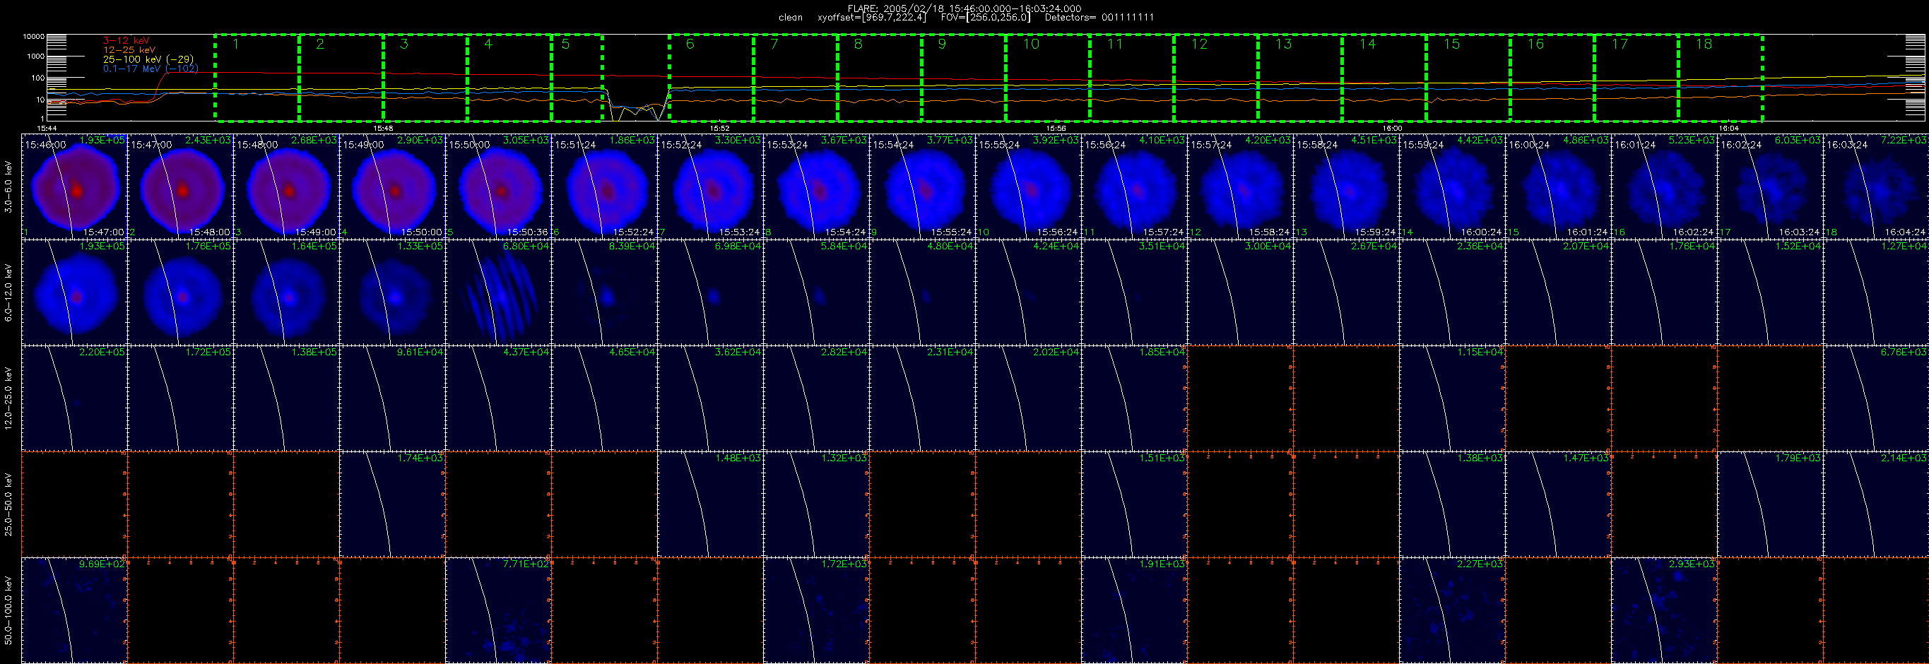Open the 50-100 keV image labeled 2.93E+03
Screen dimensions: 1929x664
pos(1664,610)
